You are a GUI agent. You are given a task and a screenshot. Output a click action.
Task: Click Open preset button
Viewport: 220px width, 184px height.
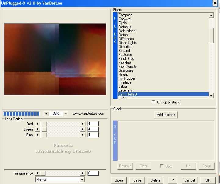(119, 180)
